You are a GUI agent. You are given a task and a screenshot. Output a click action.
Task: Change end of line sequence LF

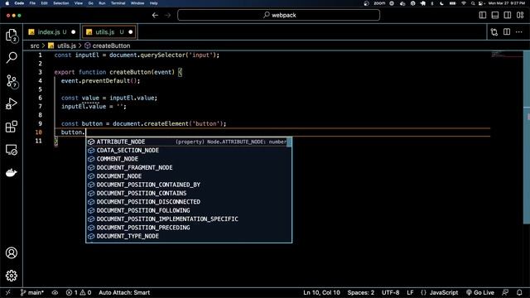[x=410, y=292]
